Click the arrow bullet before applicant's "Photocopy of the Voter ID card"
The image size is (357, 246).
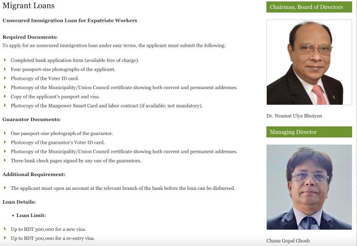(5, 78)
